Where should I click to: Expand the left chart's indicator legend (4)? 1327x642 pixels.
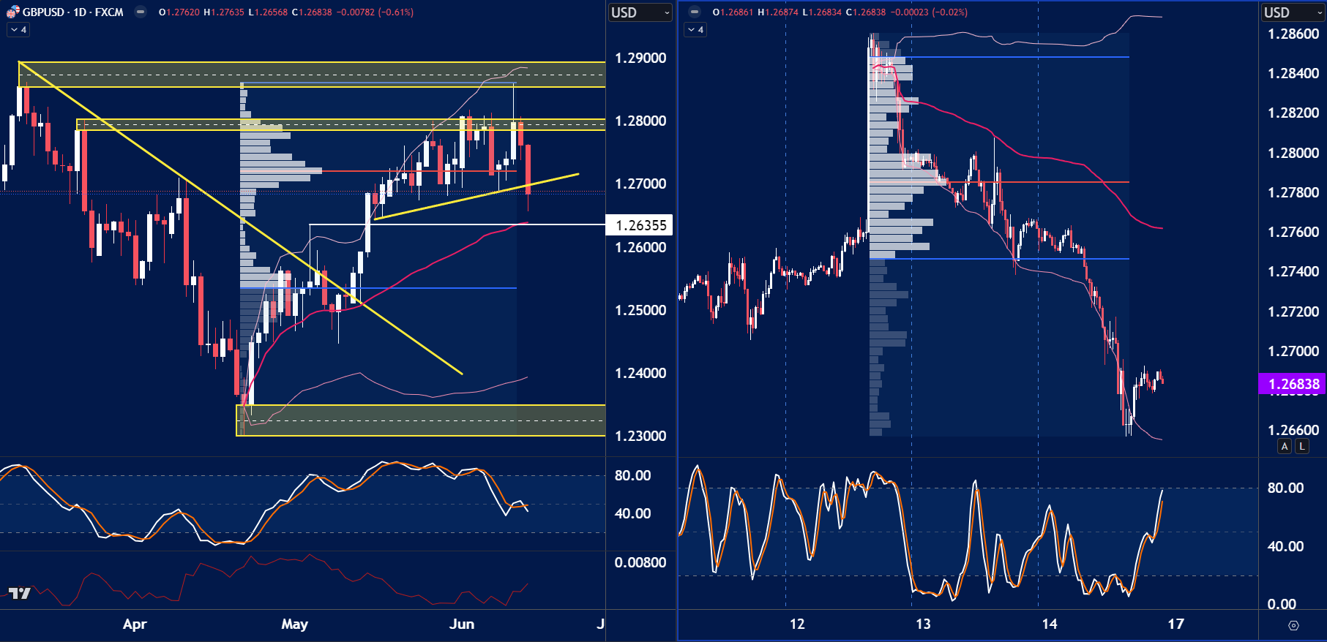[18, 30]
